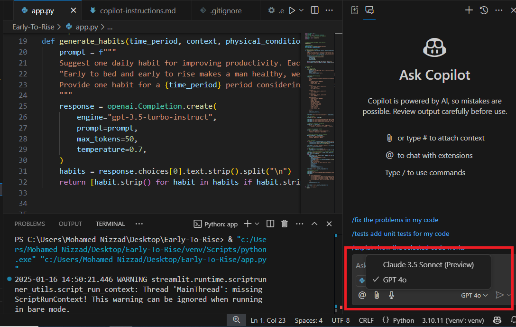Image resolution: width=516 pixels, height=327 pixels.
Task: Open Copilot edits panel icon
Action: pos(355,10)
